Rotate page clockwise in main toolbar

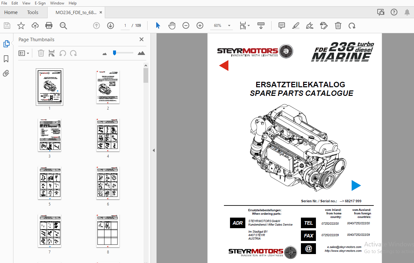click(x=352, y=26)
